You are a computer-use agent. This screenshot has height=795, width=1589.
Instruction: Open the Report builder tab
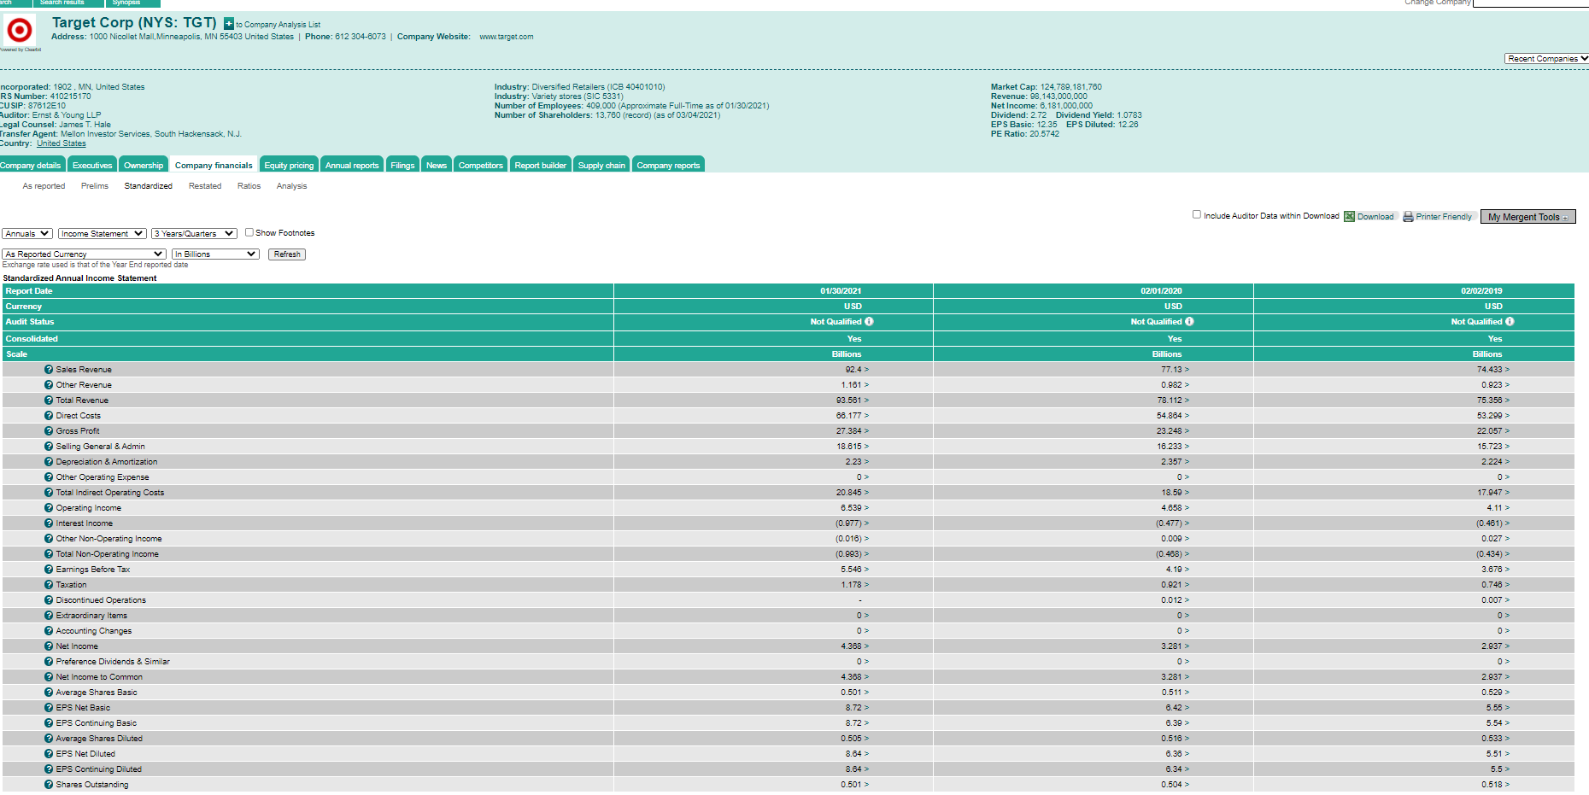pos(541,165)
